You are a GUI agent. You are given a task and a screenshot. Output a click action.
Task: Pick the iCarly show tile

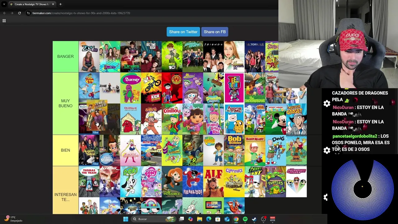pos(110,57)
